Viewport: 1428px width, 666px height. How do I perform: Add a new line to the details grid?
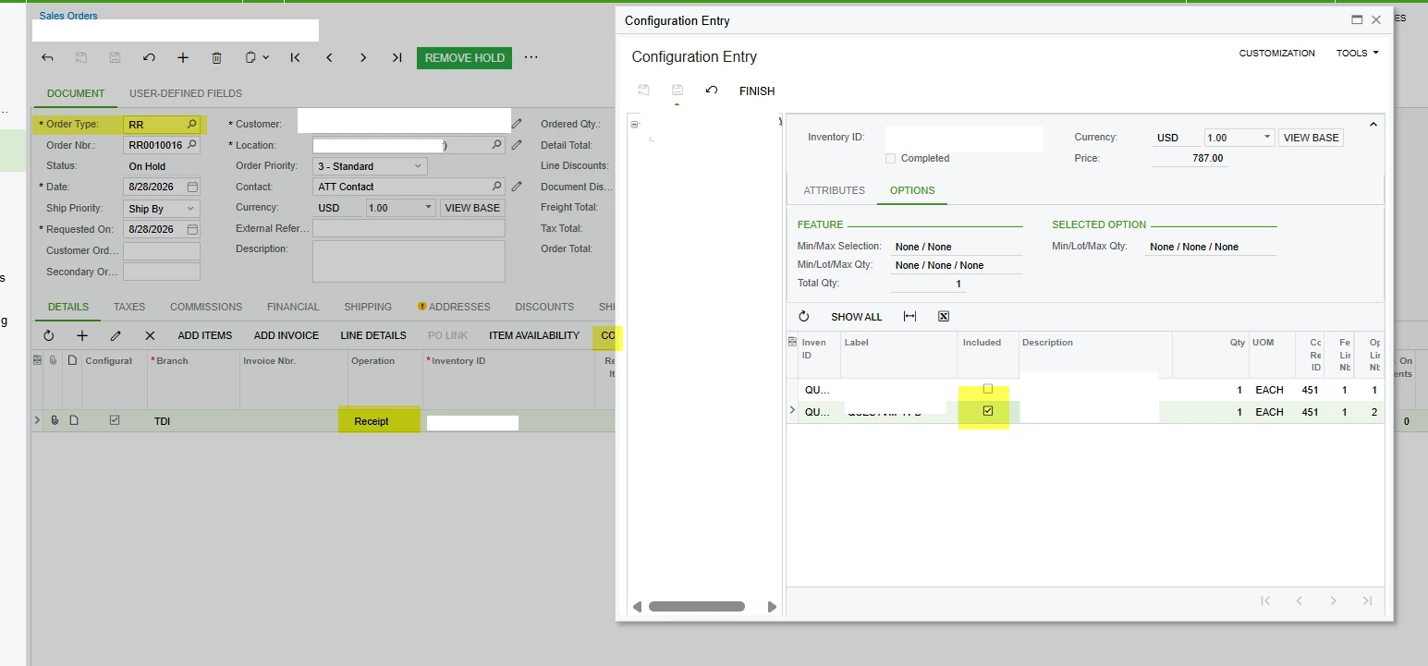(x=82, y=335)
